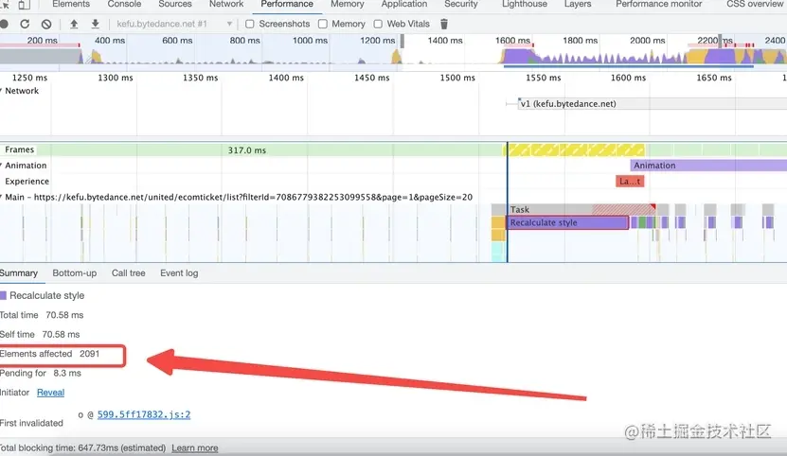Click the left overview window handle near 1200 ms
This screenshot has height=456, width=787.
click(x=402, y=41)
